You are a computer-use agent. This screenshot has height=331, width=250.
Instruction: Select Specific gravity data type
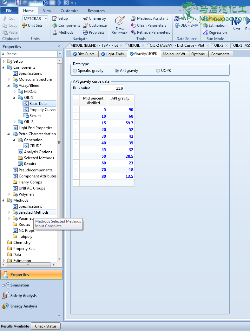(x=75, y=71)
